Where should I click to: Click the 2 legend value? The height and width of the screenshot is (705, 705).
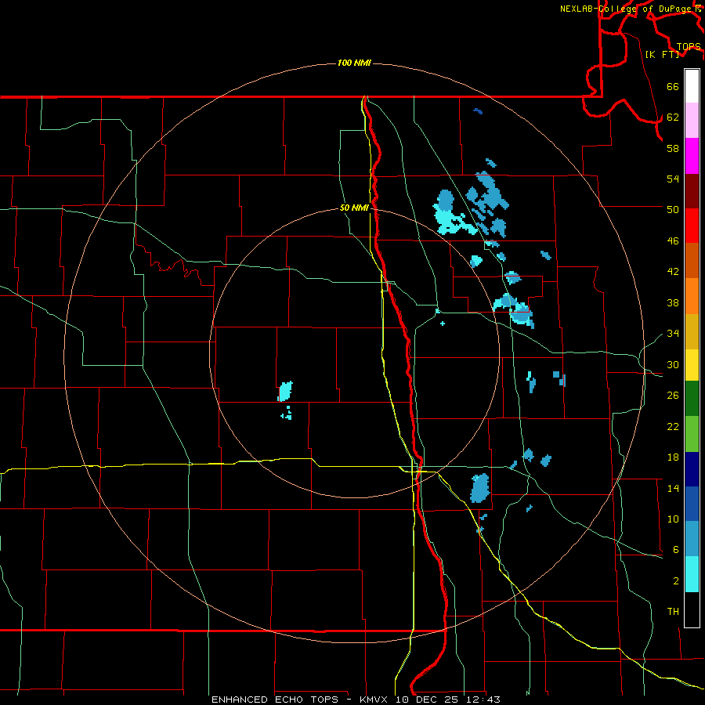click(x=675, y=581)
